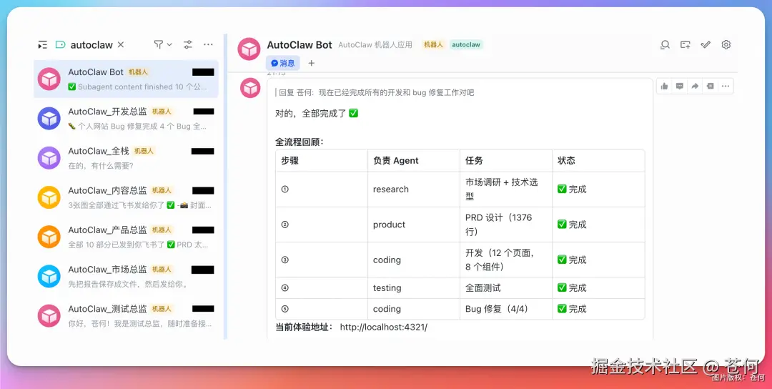Click the AutoClaw Bot title in header
Image resolution: width=772 pixels, height=389 pixels.
point(300,45)
